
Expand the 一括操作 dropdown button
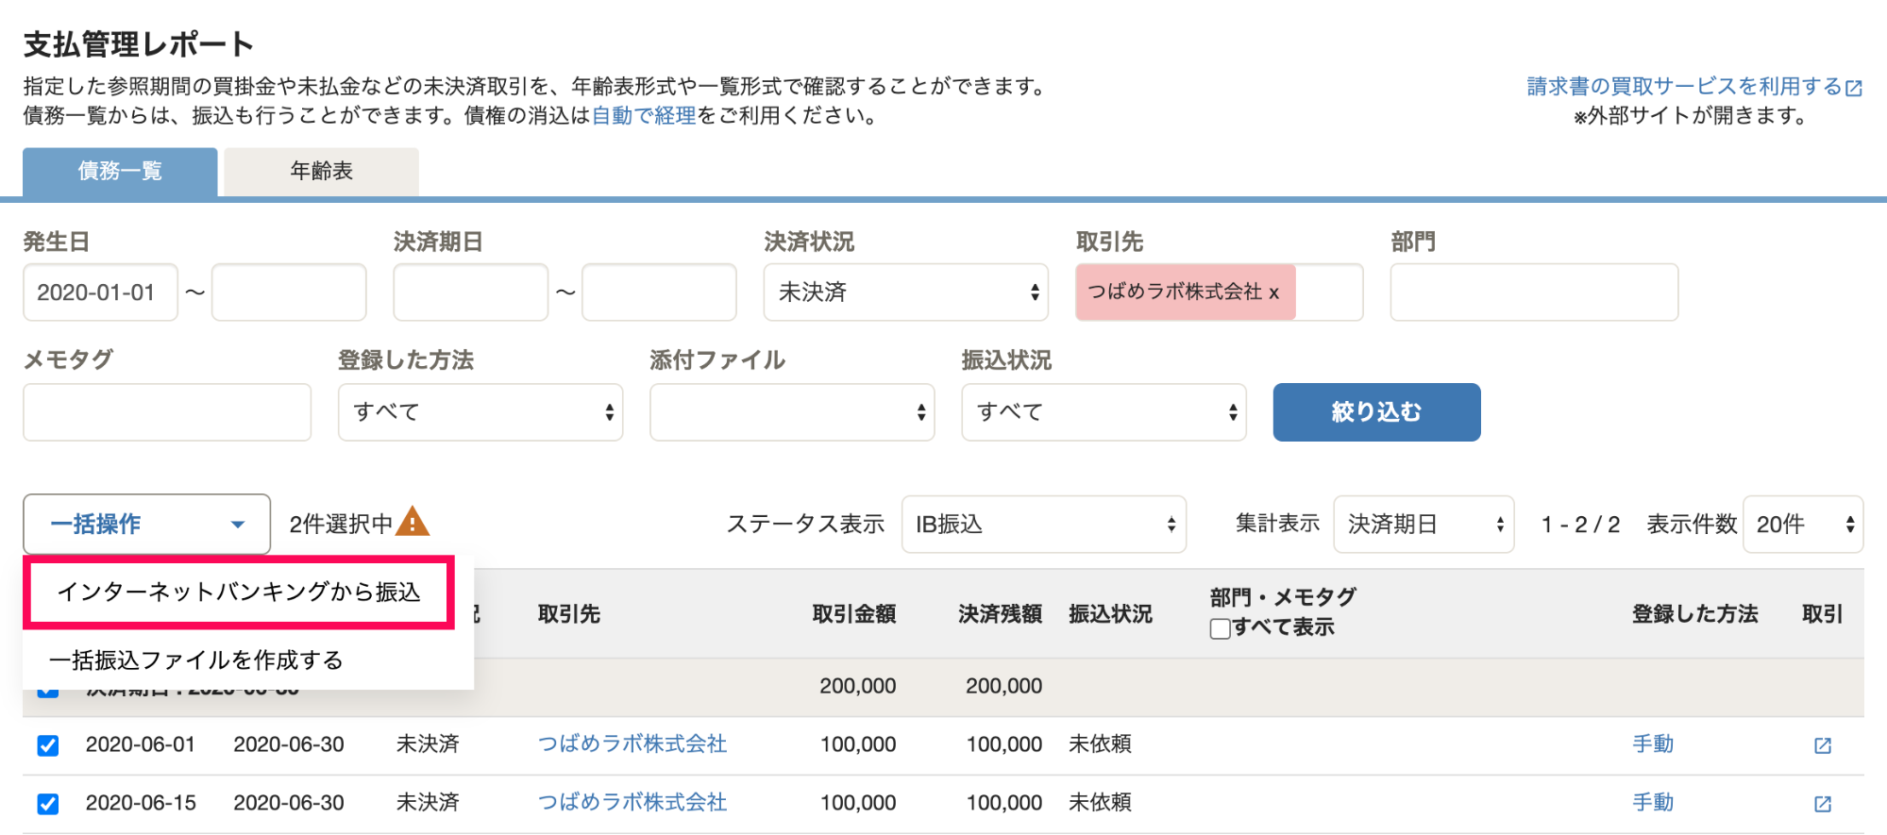146,524
